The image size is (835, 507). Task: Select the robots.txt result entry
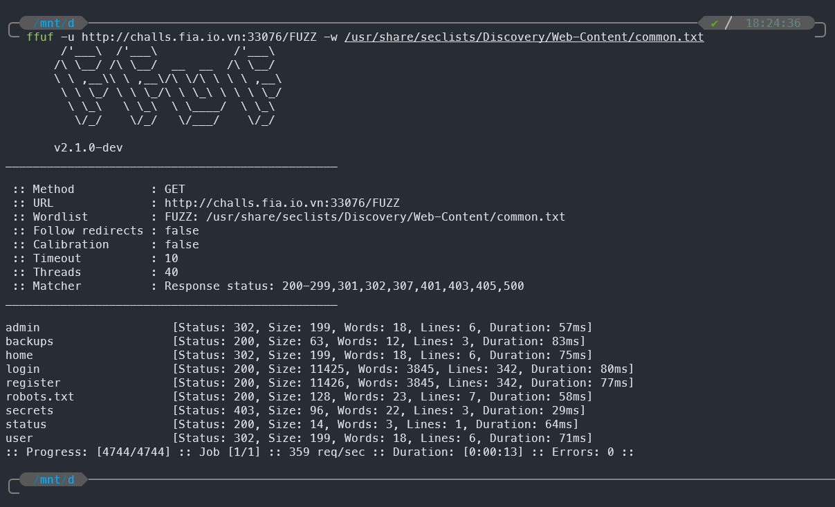(x=299, y=396)
